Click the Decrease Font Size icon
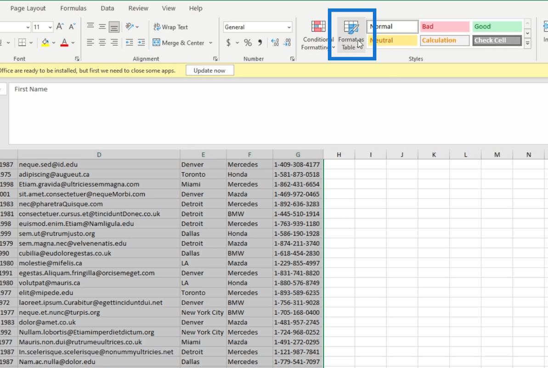The image size is (548, 368). 72,27
